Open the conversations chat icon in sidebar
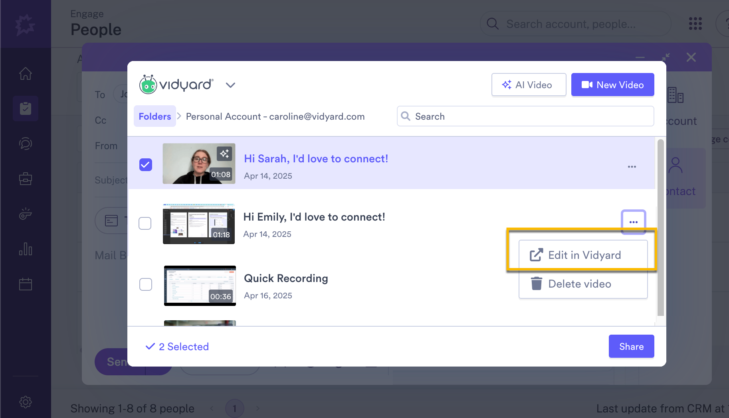The height and width of the screenshot is (418, 729). click(26, 144)
